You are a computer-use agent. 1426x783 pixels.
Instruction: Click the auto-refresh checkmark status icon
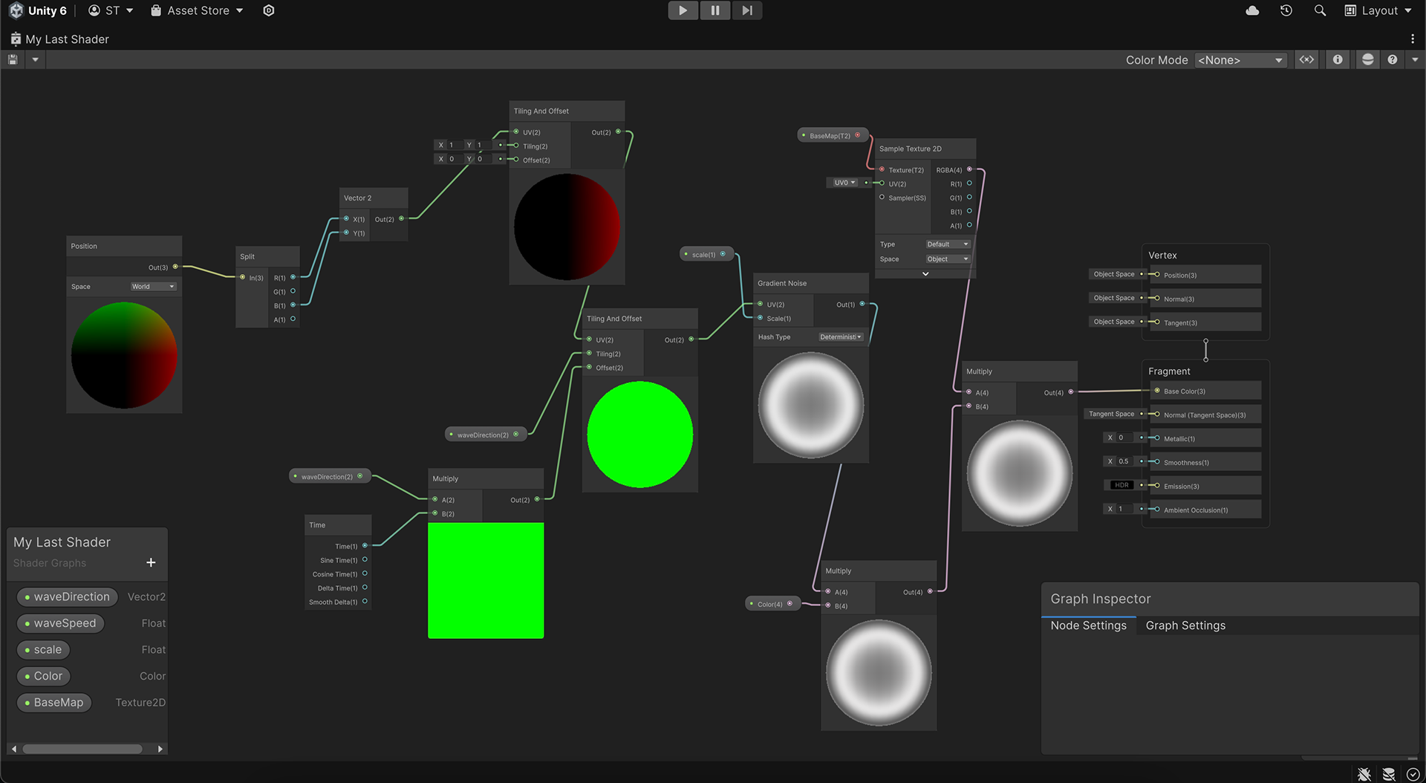tap(1413, 774)
